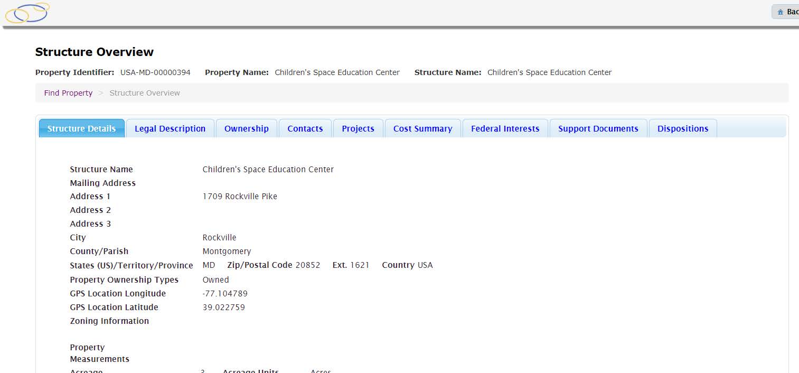Image resolution: width=799 pixels, height=373 pixels.
Task: Click the zip code 20852
Action: [308, 265]
